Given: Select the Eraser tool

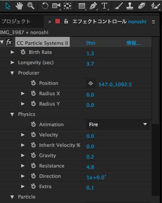Looking at the screenshot, I should [141, 6].
